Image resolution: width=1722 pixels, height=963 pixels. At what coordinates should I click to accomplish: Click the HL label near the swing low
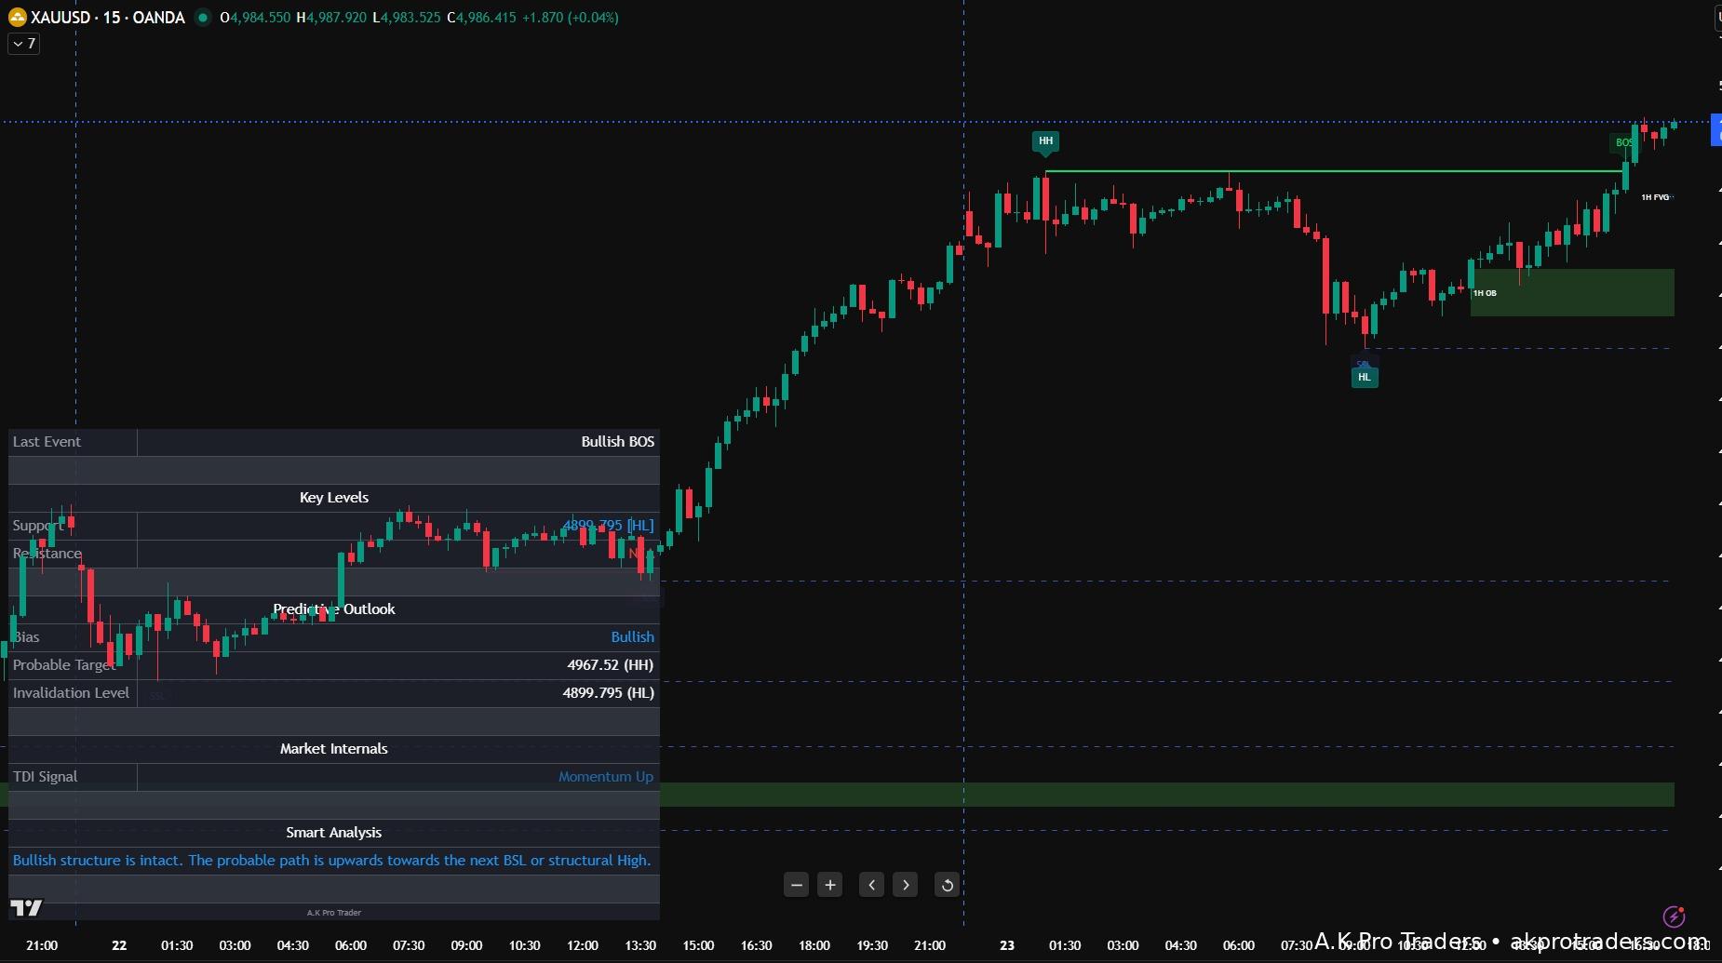(1364, 377)
